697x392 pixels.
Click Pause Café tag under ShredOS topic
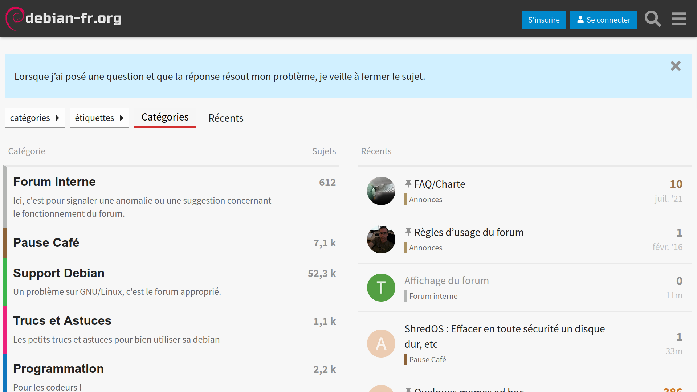coord(425,359)
